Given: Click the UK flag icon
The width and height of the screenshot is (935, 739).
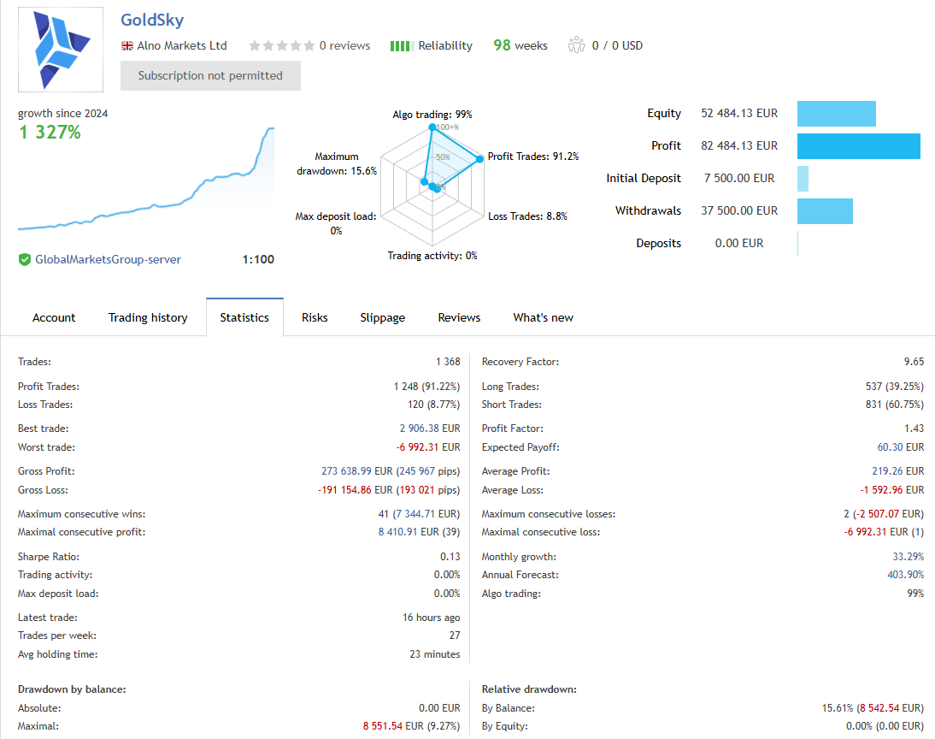Looking at the screenshot, I should click(127, 46).
